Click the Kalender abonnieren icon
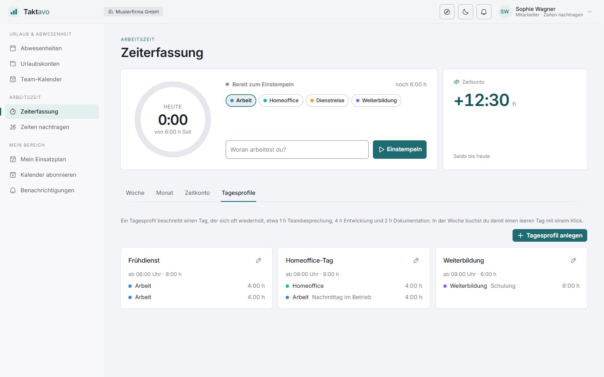The width and height of the screenshot is (604, 377). 13,175
